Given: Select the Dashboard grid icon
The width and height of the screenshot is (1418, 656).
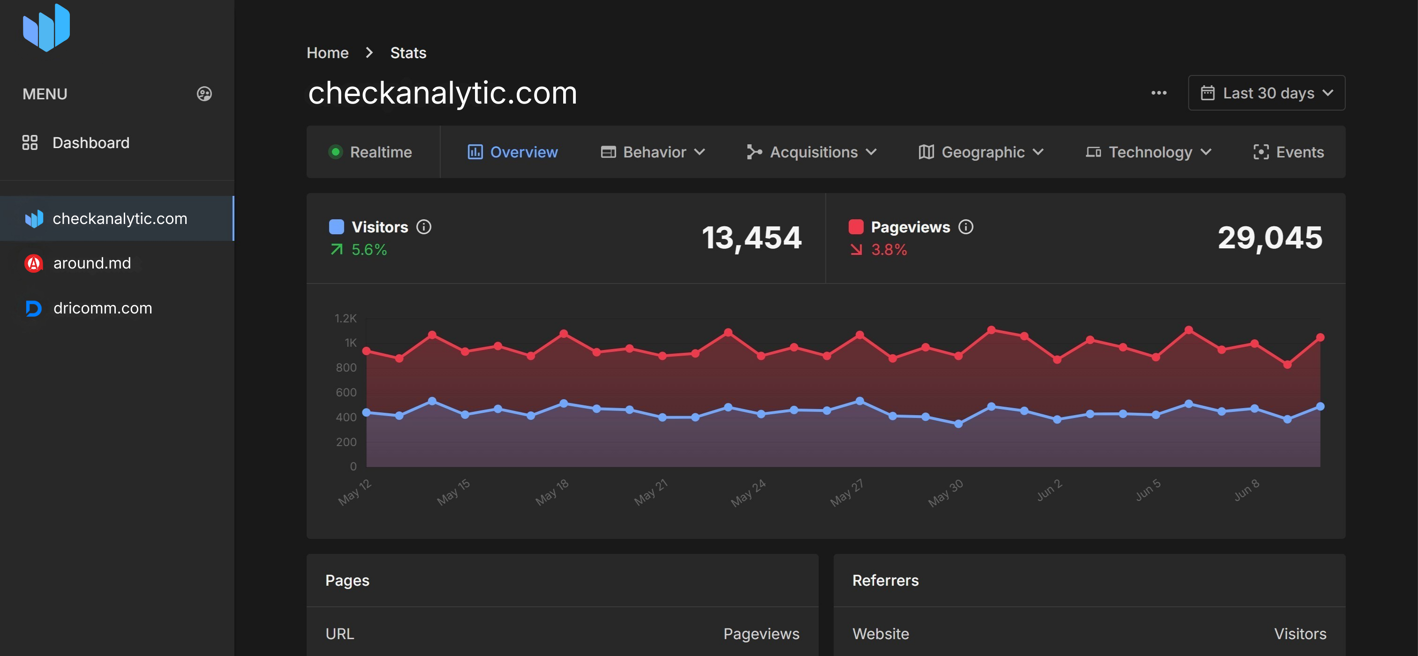Looking at the screenshot, I should point(30,142).
